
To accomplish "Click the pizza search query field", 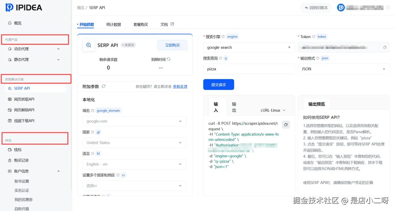I will [x=249, y=69].
